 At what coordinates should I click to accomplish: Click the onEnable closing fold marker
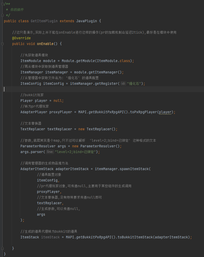[x=2, y=248]
